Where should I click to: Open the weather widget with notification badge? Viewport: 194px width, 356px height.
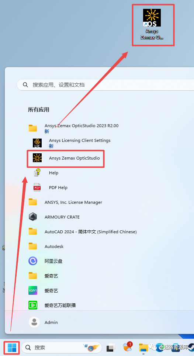[128, 347]
